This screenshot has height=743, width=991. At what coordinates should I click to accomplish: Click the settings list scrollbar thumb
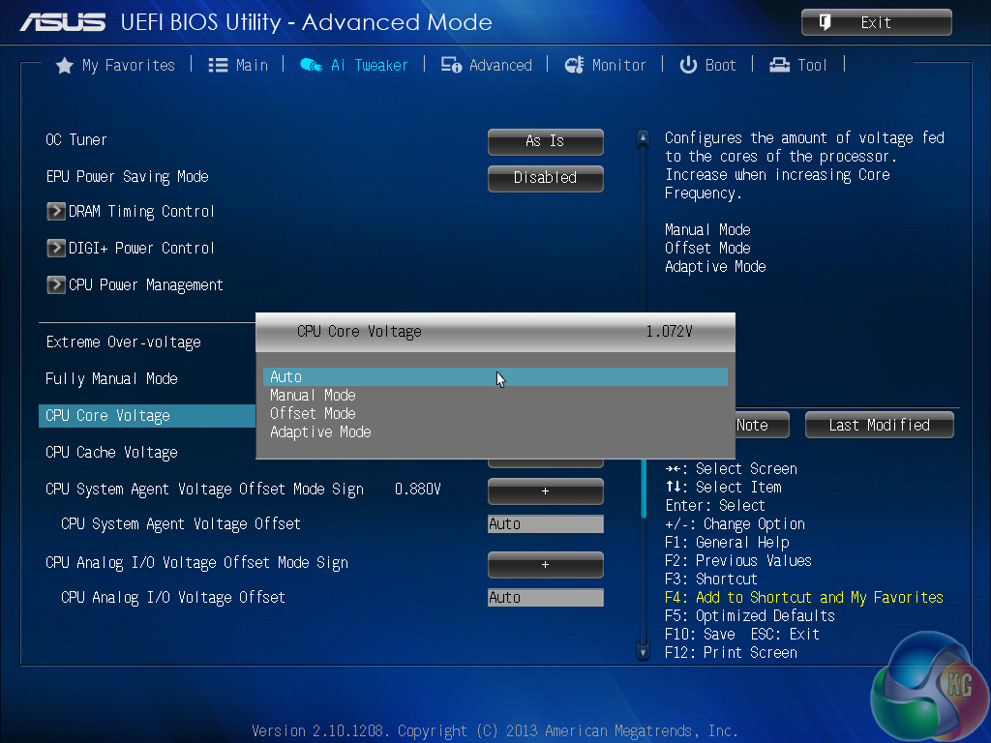click(644, 489)
